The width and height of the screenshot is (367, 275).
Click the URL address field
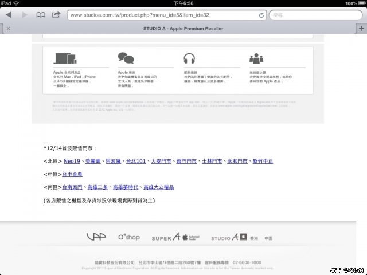click(167, 15)
